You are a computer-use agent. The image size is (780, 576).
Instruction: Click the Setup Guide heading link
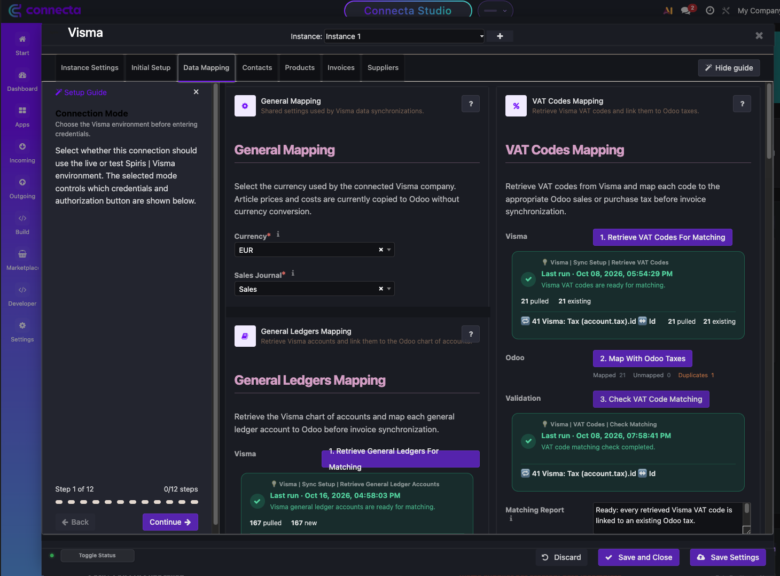[x=81, y=92]
